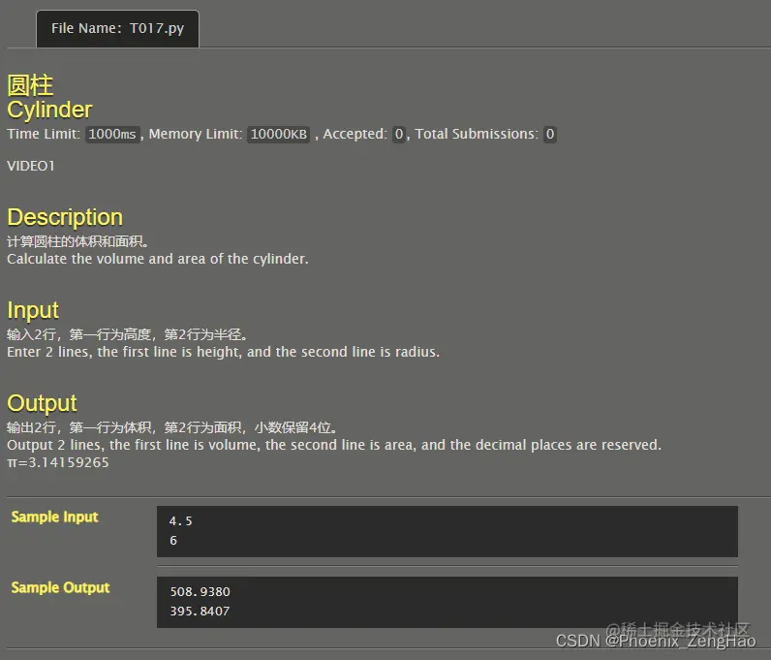Click the Sample Input label

click(54, 517)
